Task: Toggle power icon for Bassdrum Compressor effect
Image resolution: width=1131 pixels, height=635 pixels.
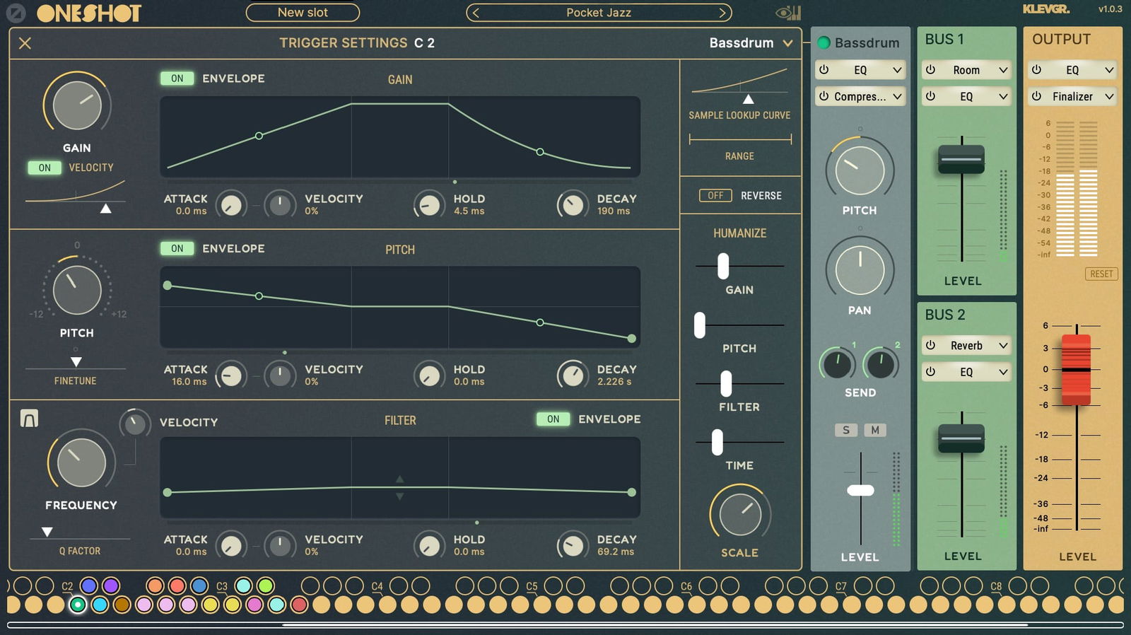Action: pos(824,96)
